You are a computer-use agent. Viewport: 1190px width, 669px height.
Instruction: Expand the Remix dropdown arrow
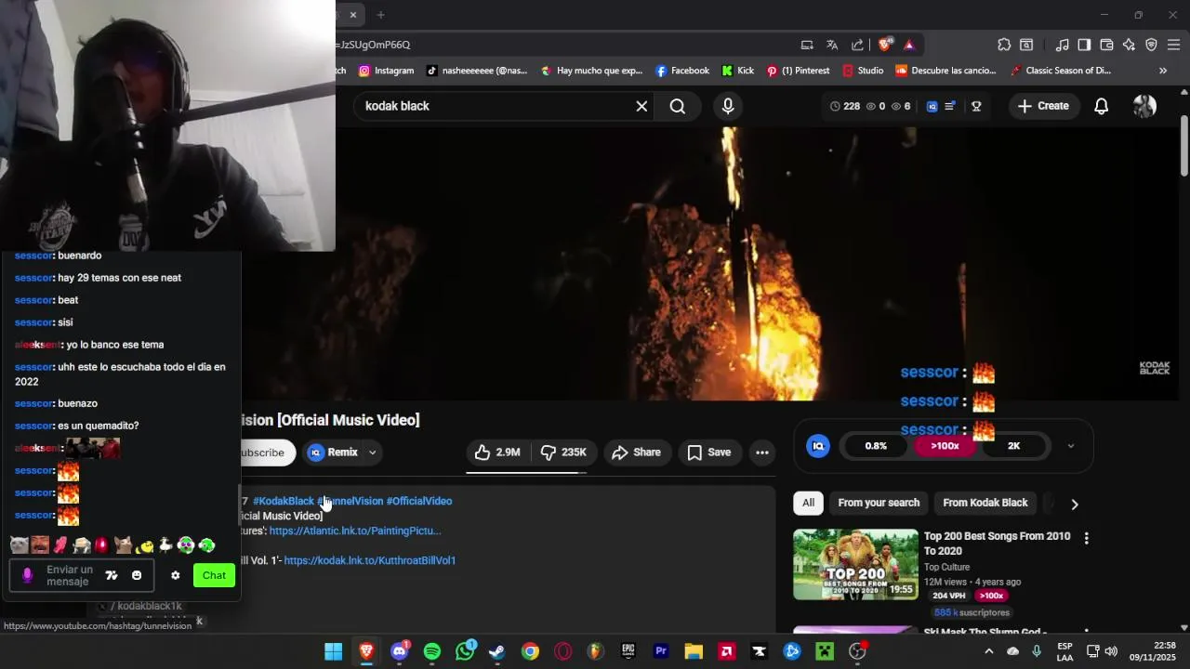372,453
